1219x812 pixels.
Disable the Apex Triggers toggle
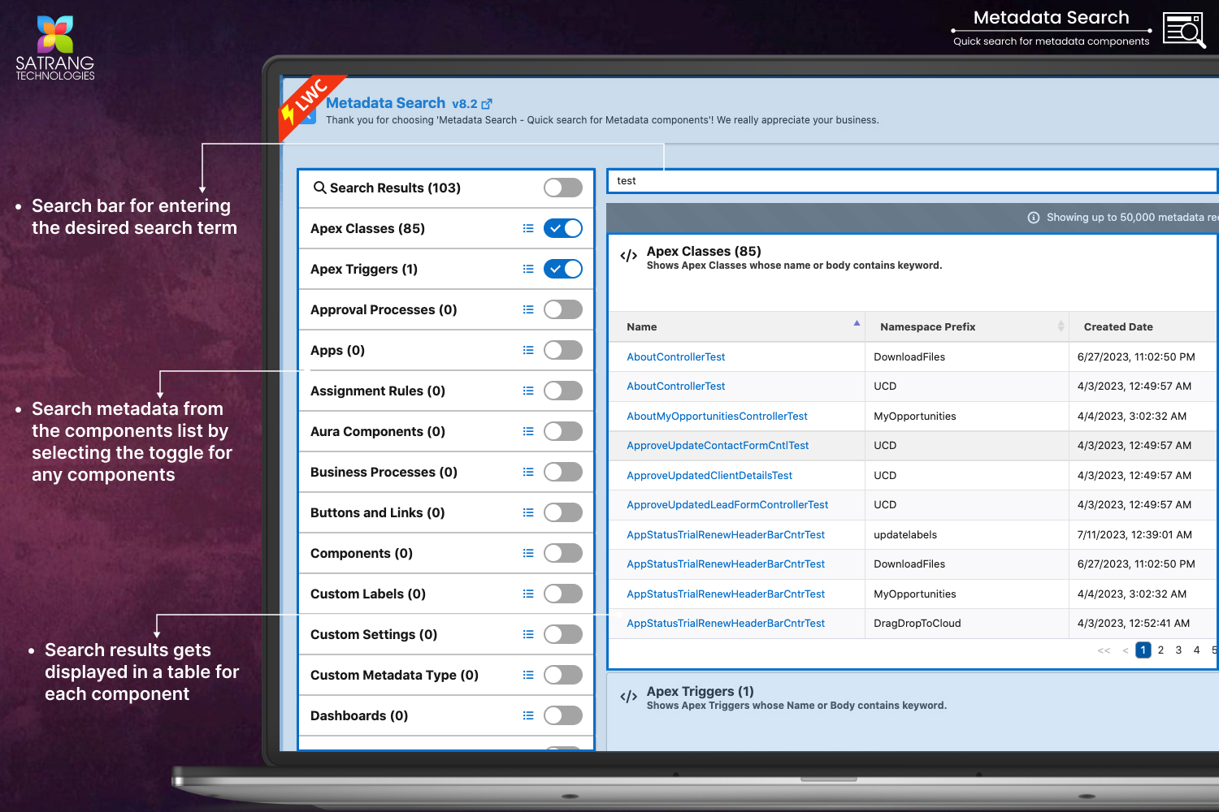(563, 269)
